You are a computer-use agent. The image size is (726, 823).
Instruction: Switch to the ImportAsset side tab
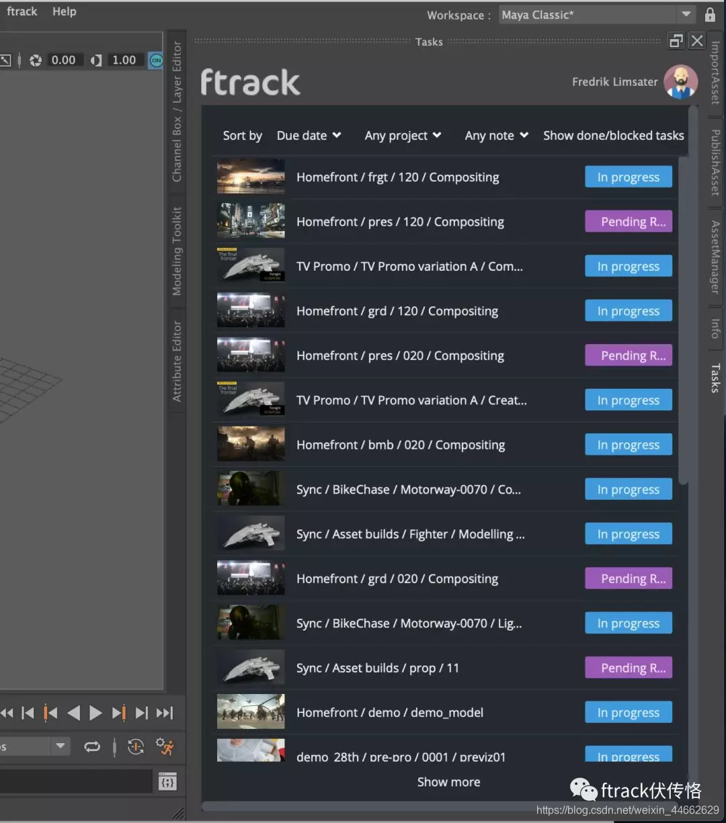(715, 73)
